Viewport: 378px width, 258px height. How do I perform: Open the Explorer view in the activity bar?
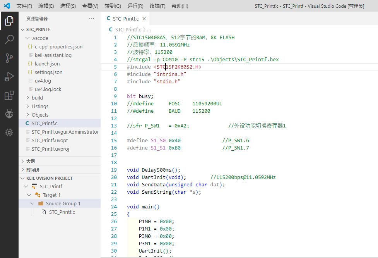[9, 21]
